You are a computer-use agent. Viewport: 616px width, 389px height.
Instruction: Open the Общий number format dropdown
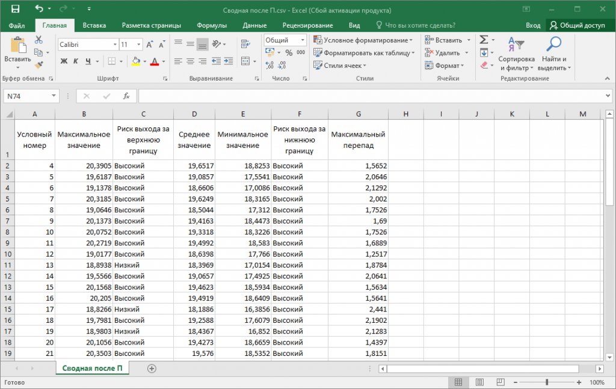coord(303,40)
